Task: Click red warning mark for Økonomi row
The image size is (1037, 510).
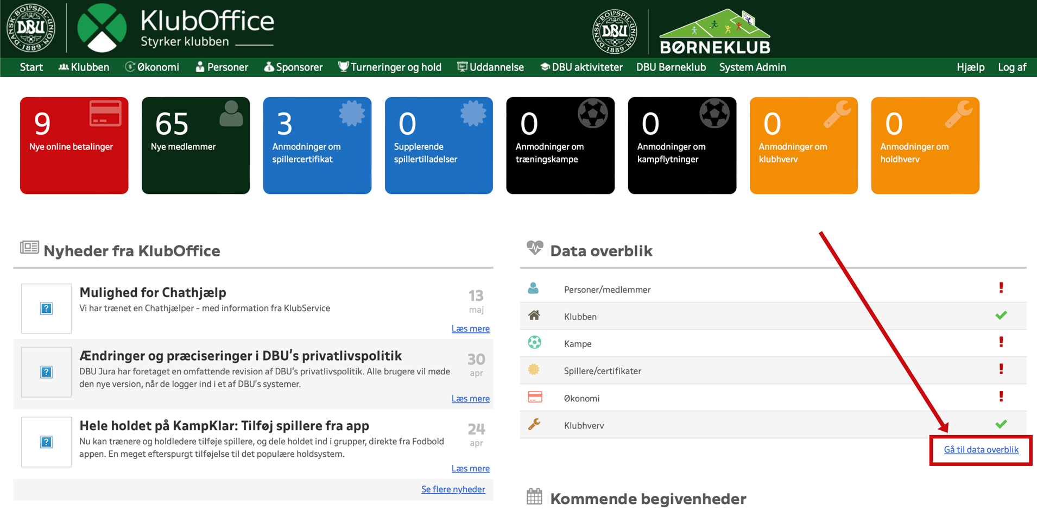Action: (x=1001, y=396)
